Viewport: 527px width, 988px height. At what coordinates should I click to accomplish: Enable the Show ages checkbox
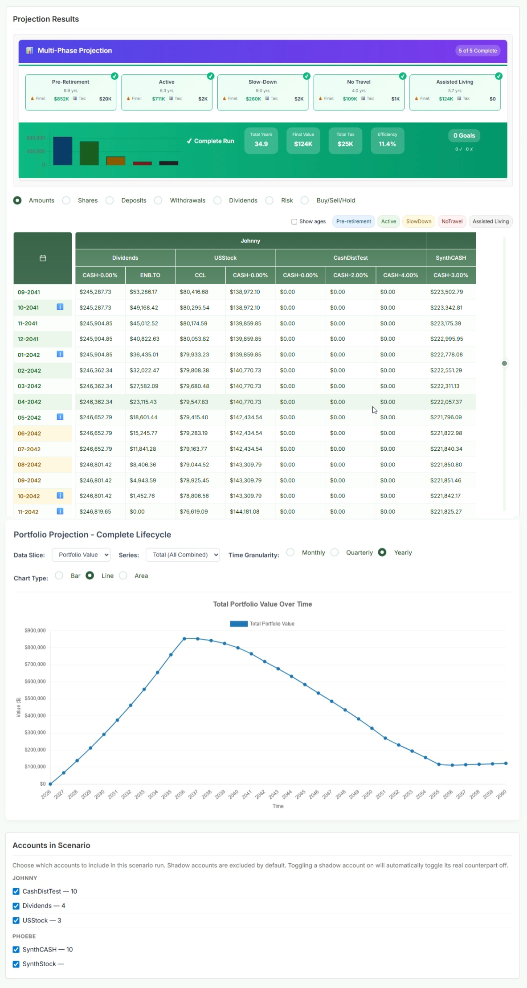pyautogui.click(x=294, y=221)
